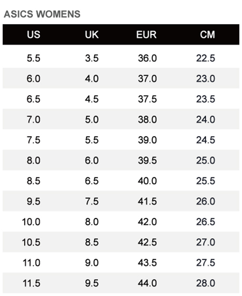Viewport: 242px width, 296px height.
Task: Select the ASICS WOMENS title text
Action: (42, 14)
